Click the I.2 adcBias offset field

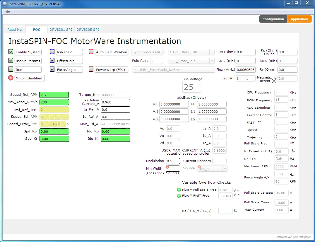point(212,119)
